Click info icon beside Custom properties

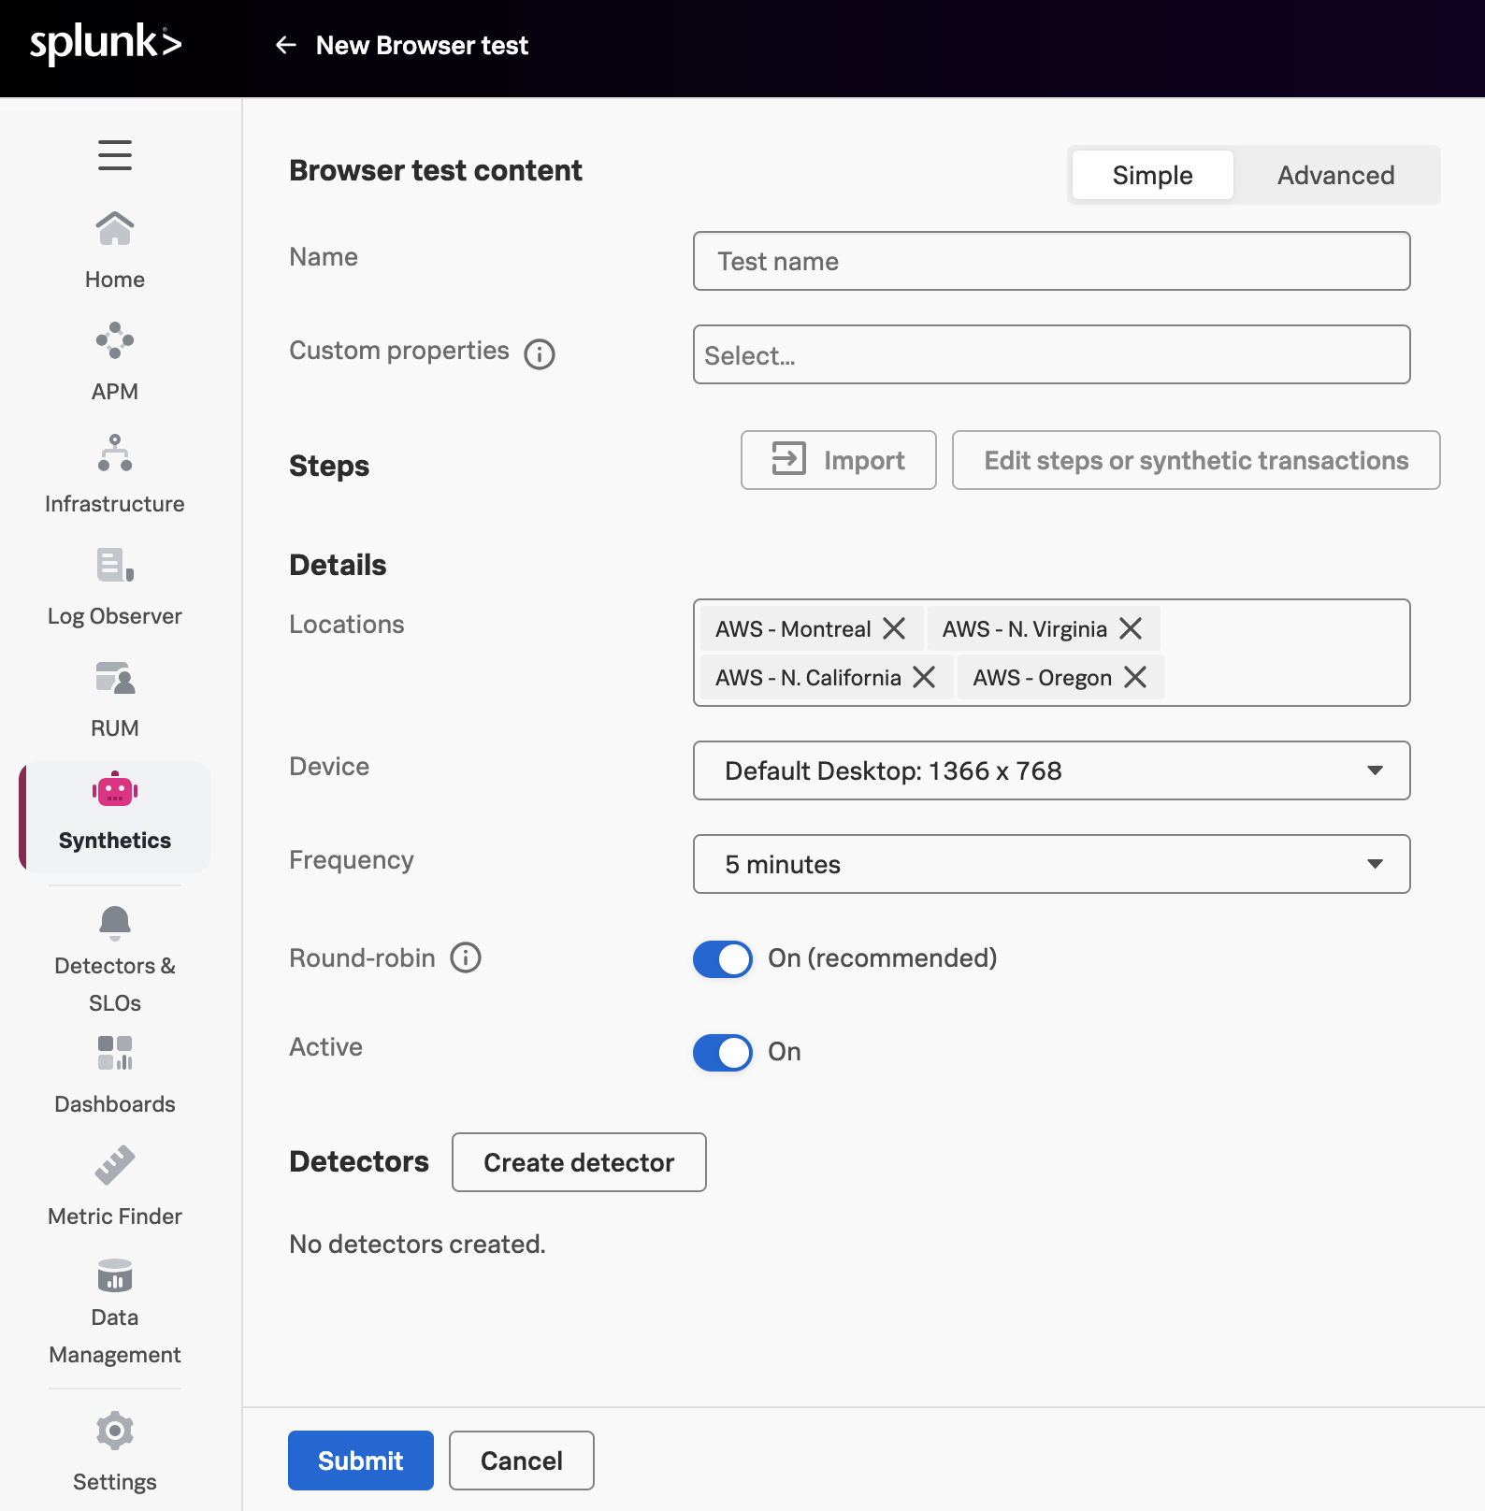pyautogui.click(x=540, y=354)
